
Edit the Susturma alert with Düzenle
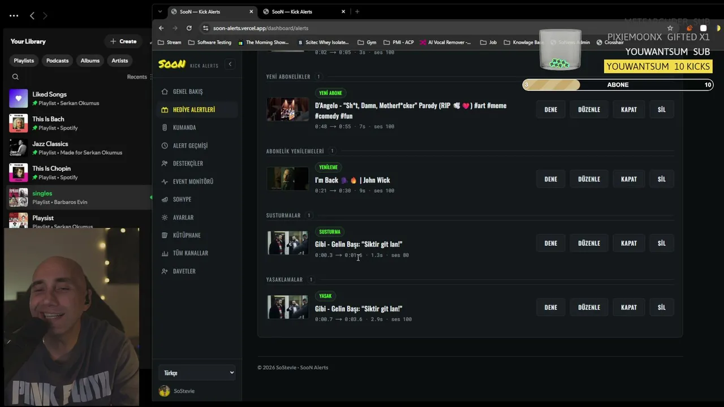pyautogui.click(x=589, y=243)
